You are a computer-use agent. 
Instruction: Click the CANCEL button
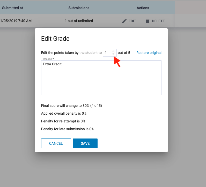(56, 143)
